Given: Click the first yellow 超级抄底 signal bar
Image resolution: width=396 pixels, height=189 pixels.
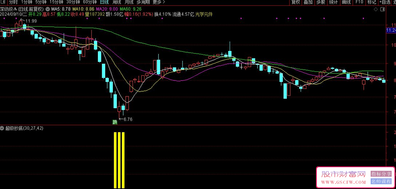Looking at the screenshot, I should pyautogui.click(x=115, y=160).
